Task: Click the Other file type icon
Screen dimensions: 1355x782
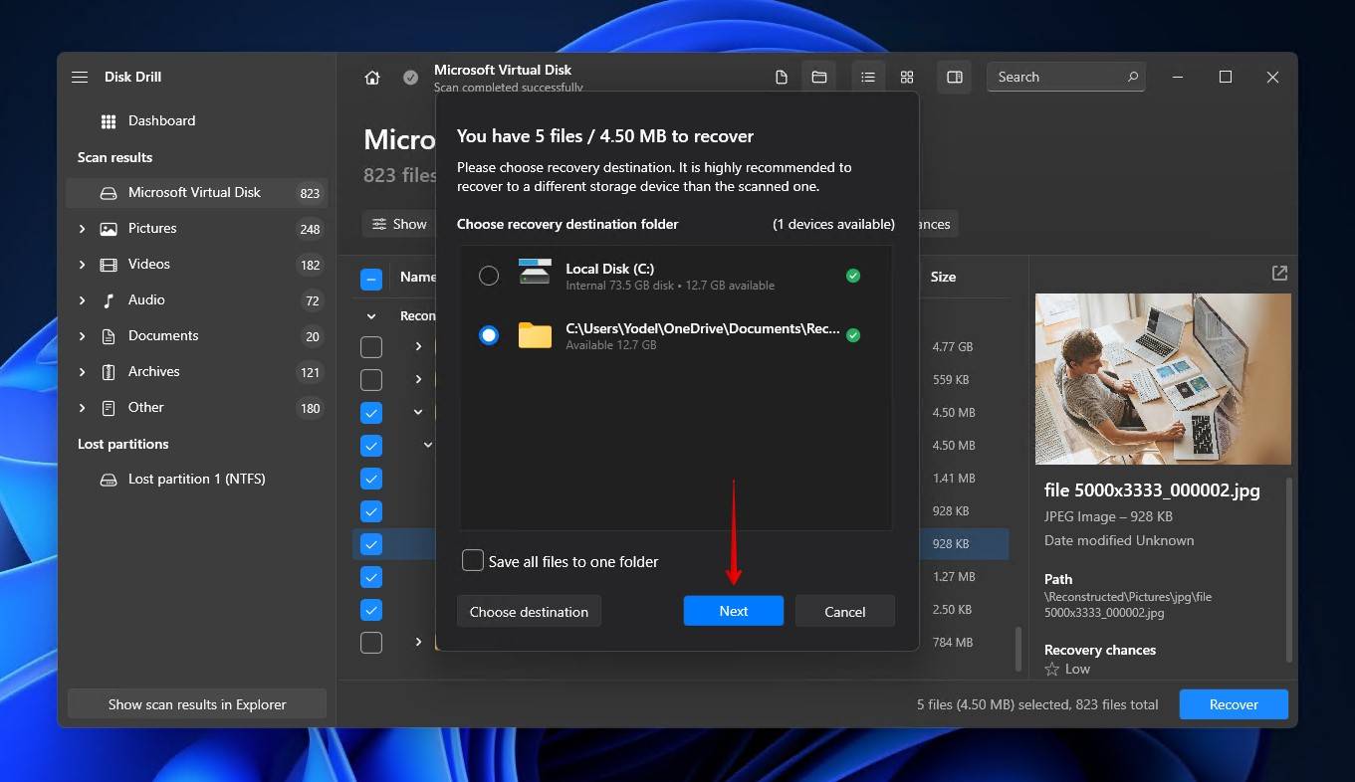Action: click(x=109, y=408)
